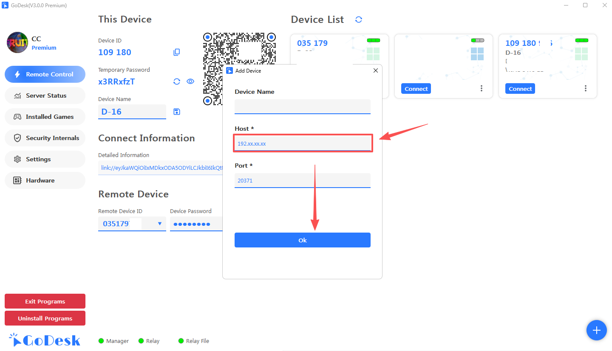Close the Add Device dialog
Screen dimensions: 612x351
click(375, 70)
